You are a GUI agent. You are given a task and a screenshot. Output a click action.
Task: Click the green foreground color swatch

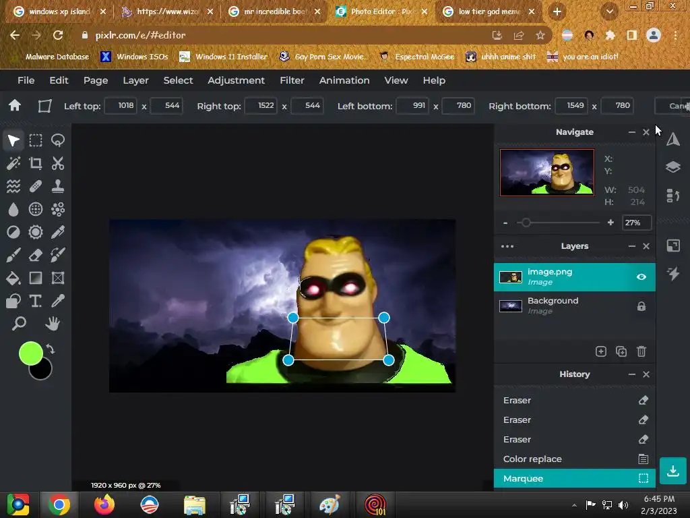[30, 353]
